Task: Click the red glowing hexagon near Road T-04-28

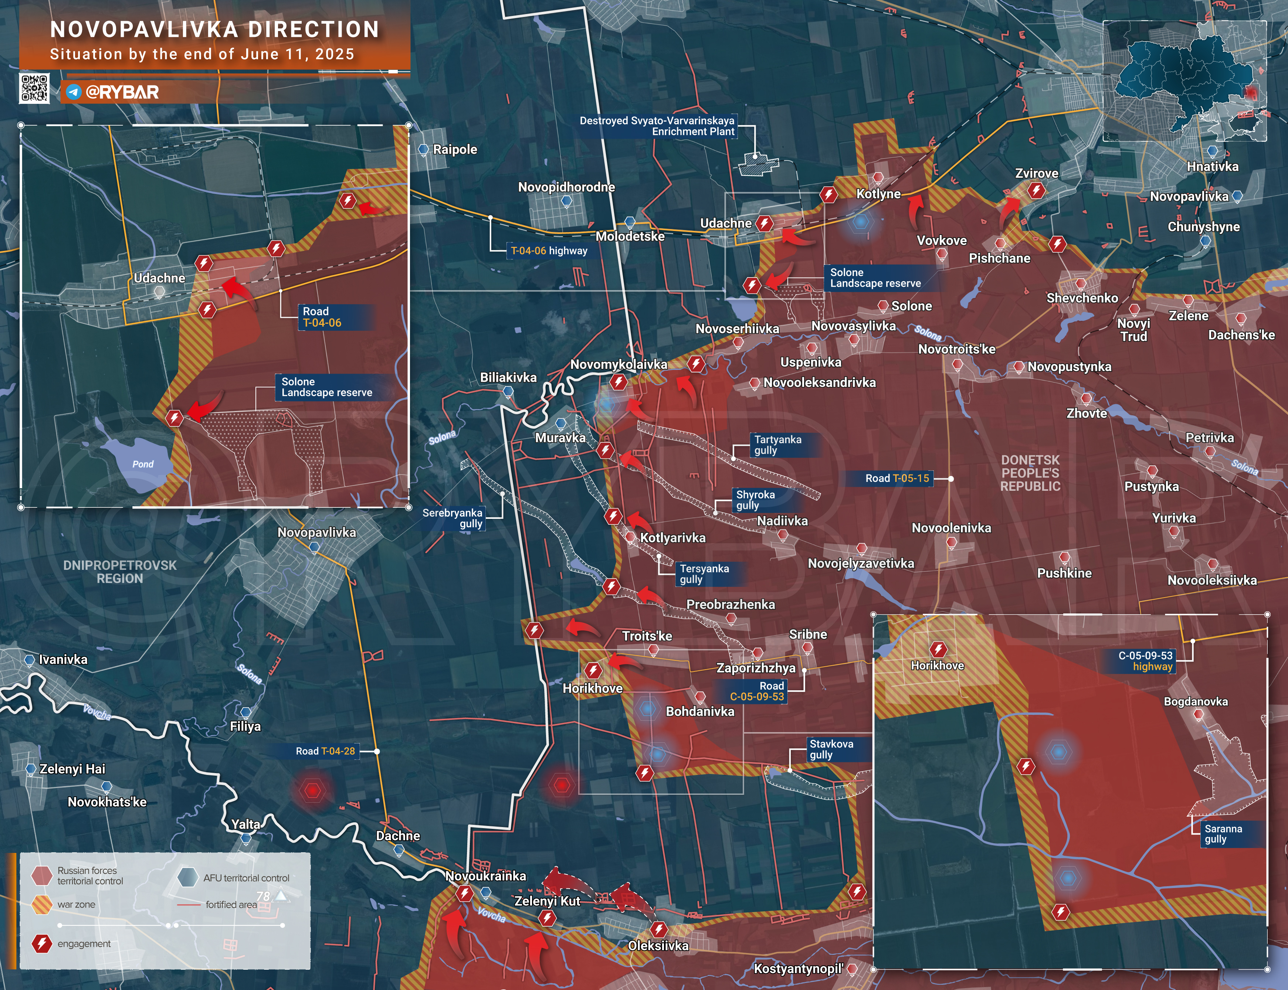Action: click(312, 790)
